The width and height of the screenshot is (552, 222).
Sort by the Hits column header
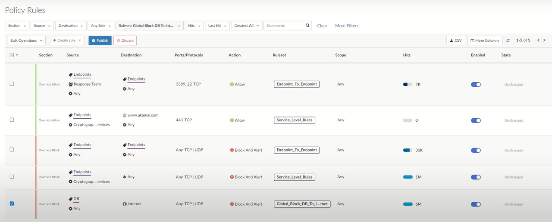[x=407, y=55]
